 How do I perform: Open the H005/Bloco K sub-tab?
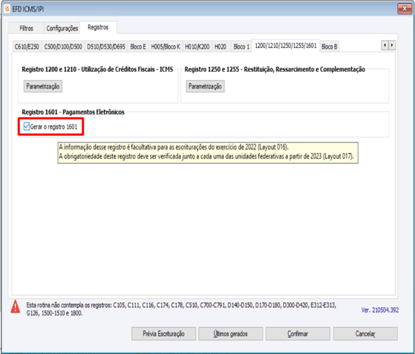166,47
